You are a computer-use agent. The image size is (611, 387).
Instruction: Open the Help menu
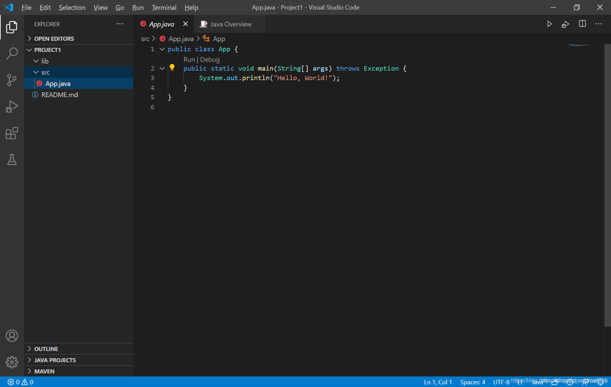(191, 7)
